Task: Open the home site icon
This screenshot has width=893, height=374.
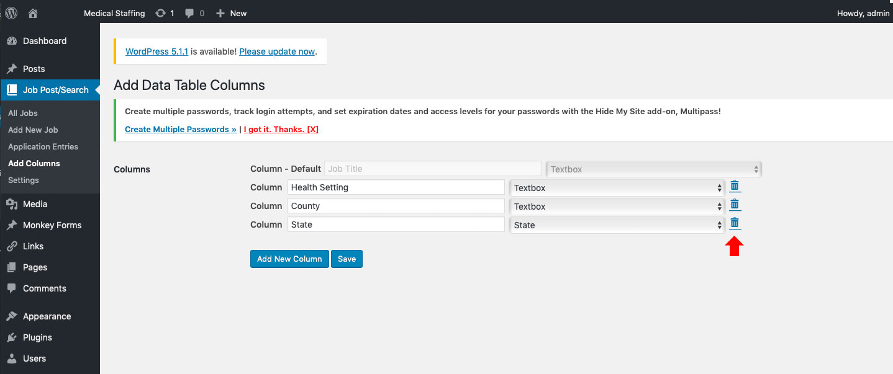Action: click(x=34, y=13)
